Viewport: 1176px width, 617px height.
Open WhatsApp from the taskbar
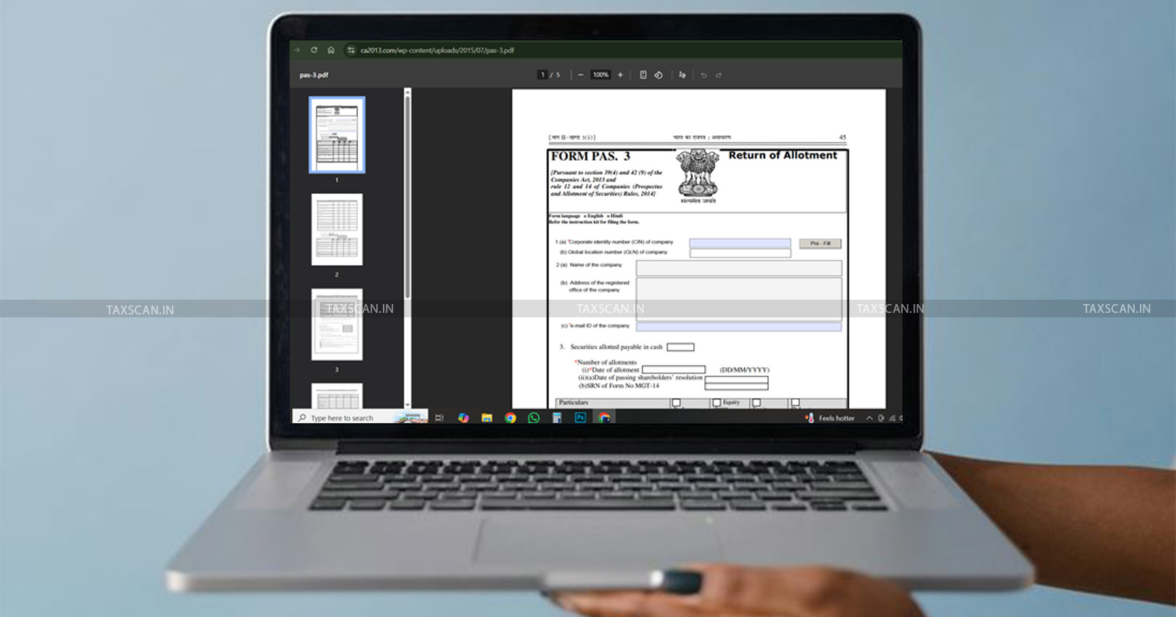pos(534,418)
